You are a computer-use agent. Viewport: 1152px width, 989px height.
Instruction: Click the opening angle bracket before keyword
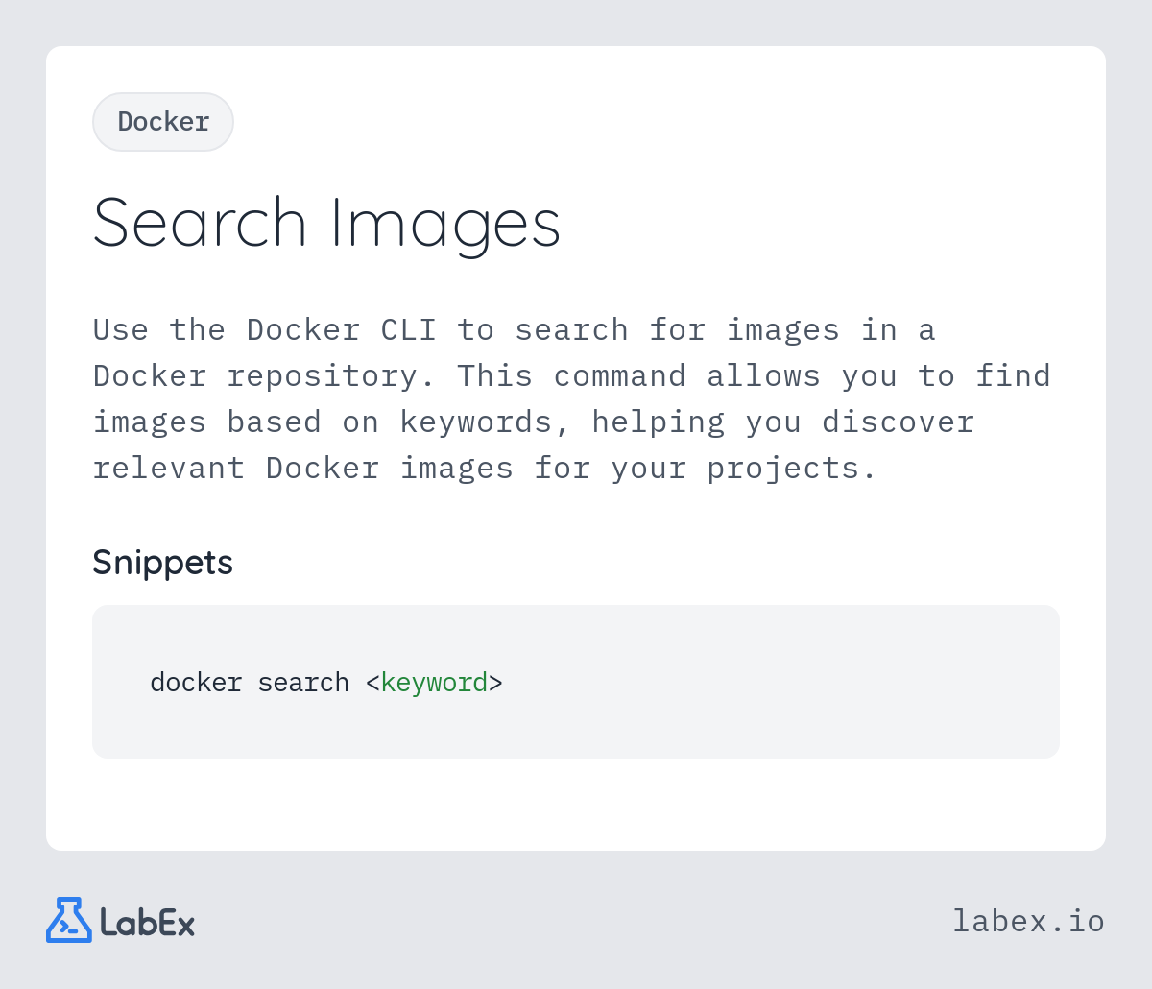pos(372,683)
